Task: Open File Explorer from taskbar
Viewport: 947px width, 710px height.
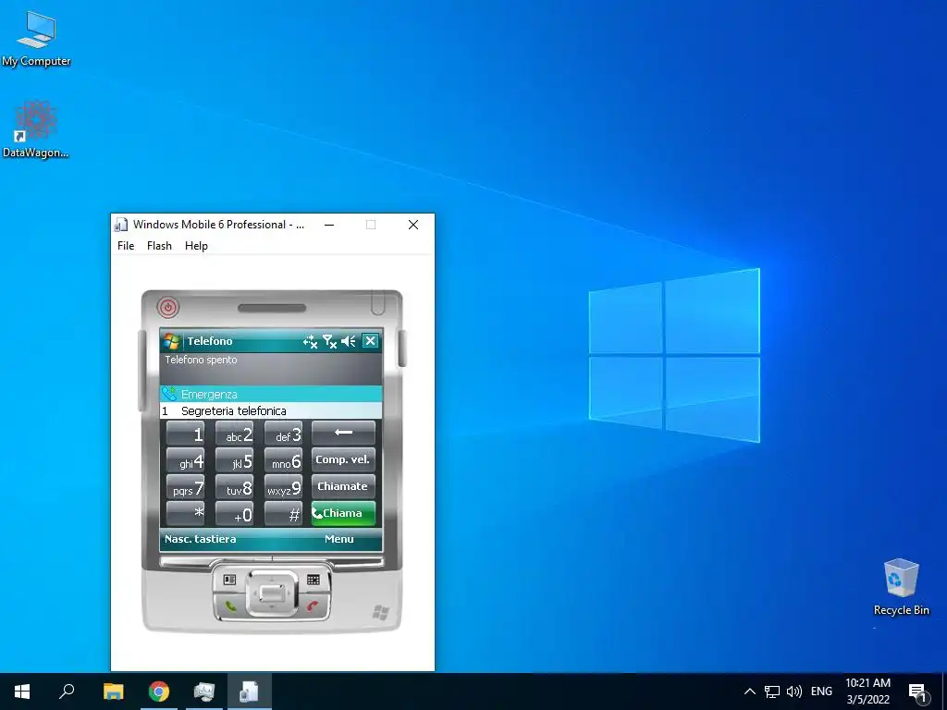Action: click(114, 692)
